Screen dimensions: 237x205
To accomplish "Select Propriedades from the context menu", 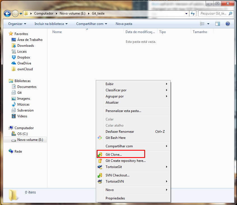I will (x=115, y=198).
